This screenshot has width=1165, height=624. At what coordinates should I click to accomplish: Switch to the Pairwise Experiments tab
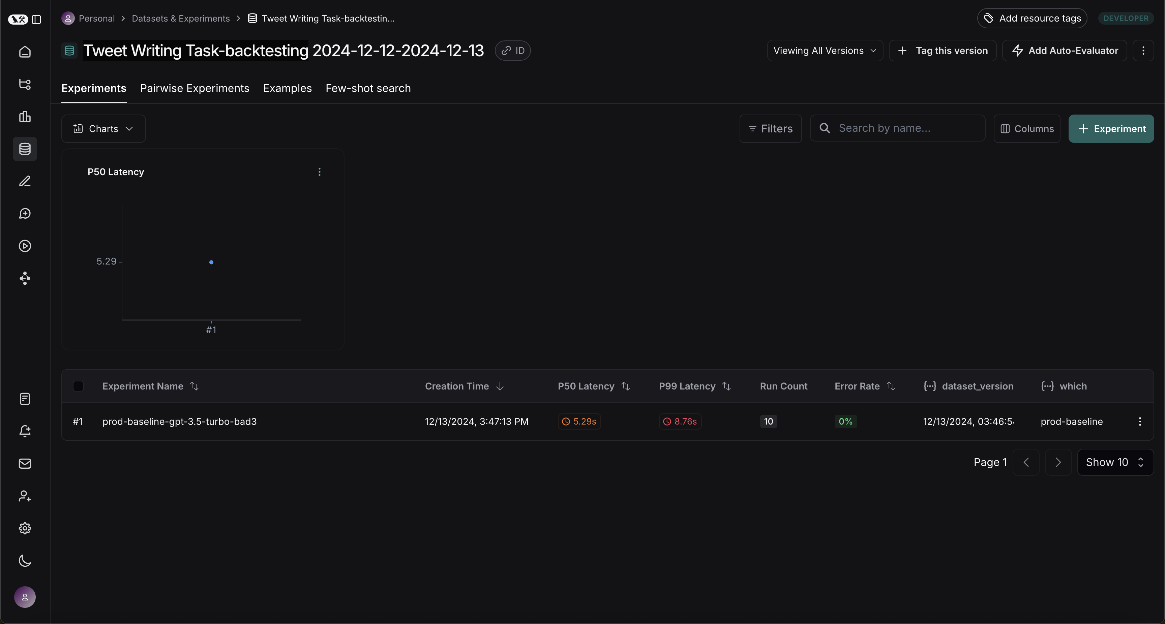pyautogui.click(x=195, y=88)
